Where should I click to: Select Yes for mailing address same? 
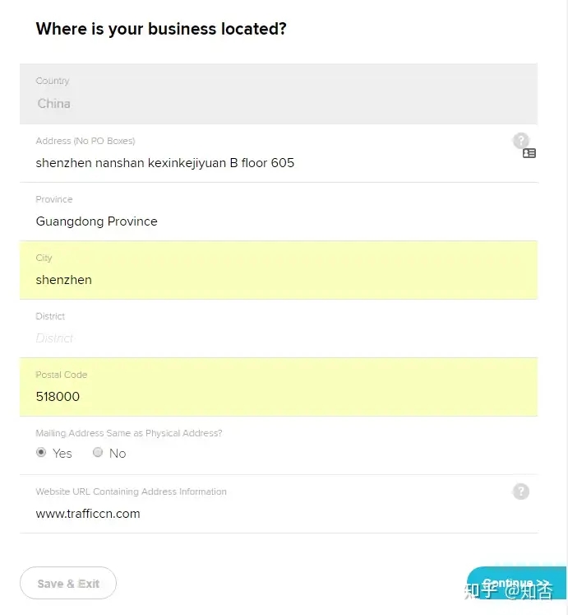[41, 452]
